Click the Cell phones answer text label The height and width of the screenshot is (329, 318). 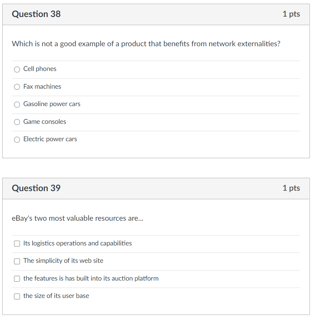click(40, 69)
